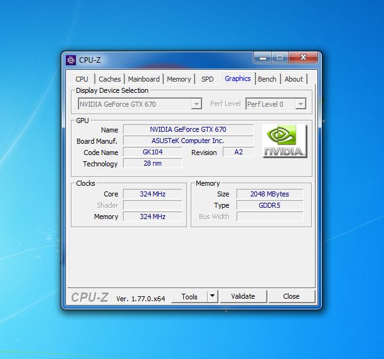Screen dimensions: 384x359
Task: Click the Perf Level label text
Action: tap(225, 104)
